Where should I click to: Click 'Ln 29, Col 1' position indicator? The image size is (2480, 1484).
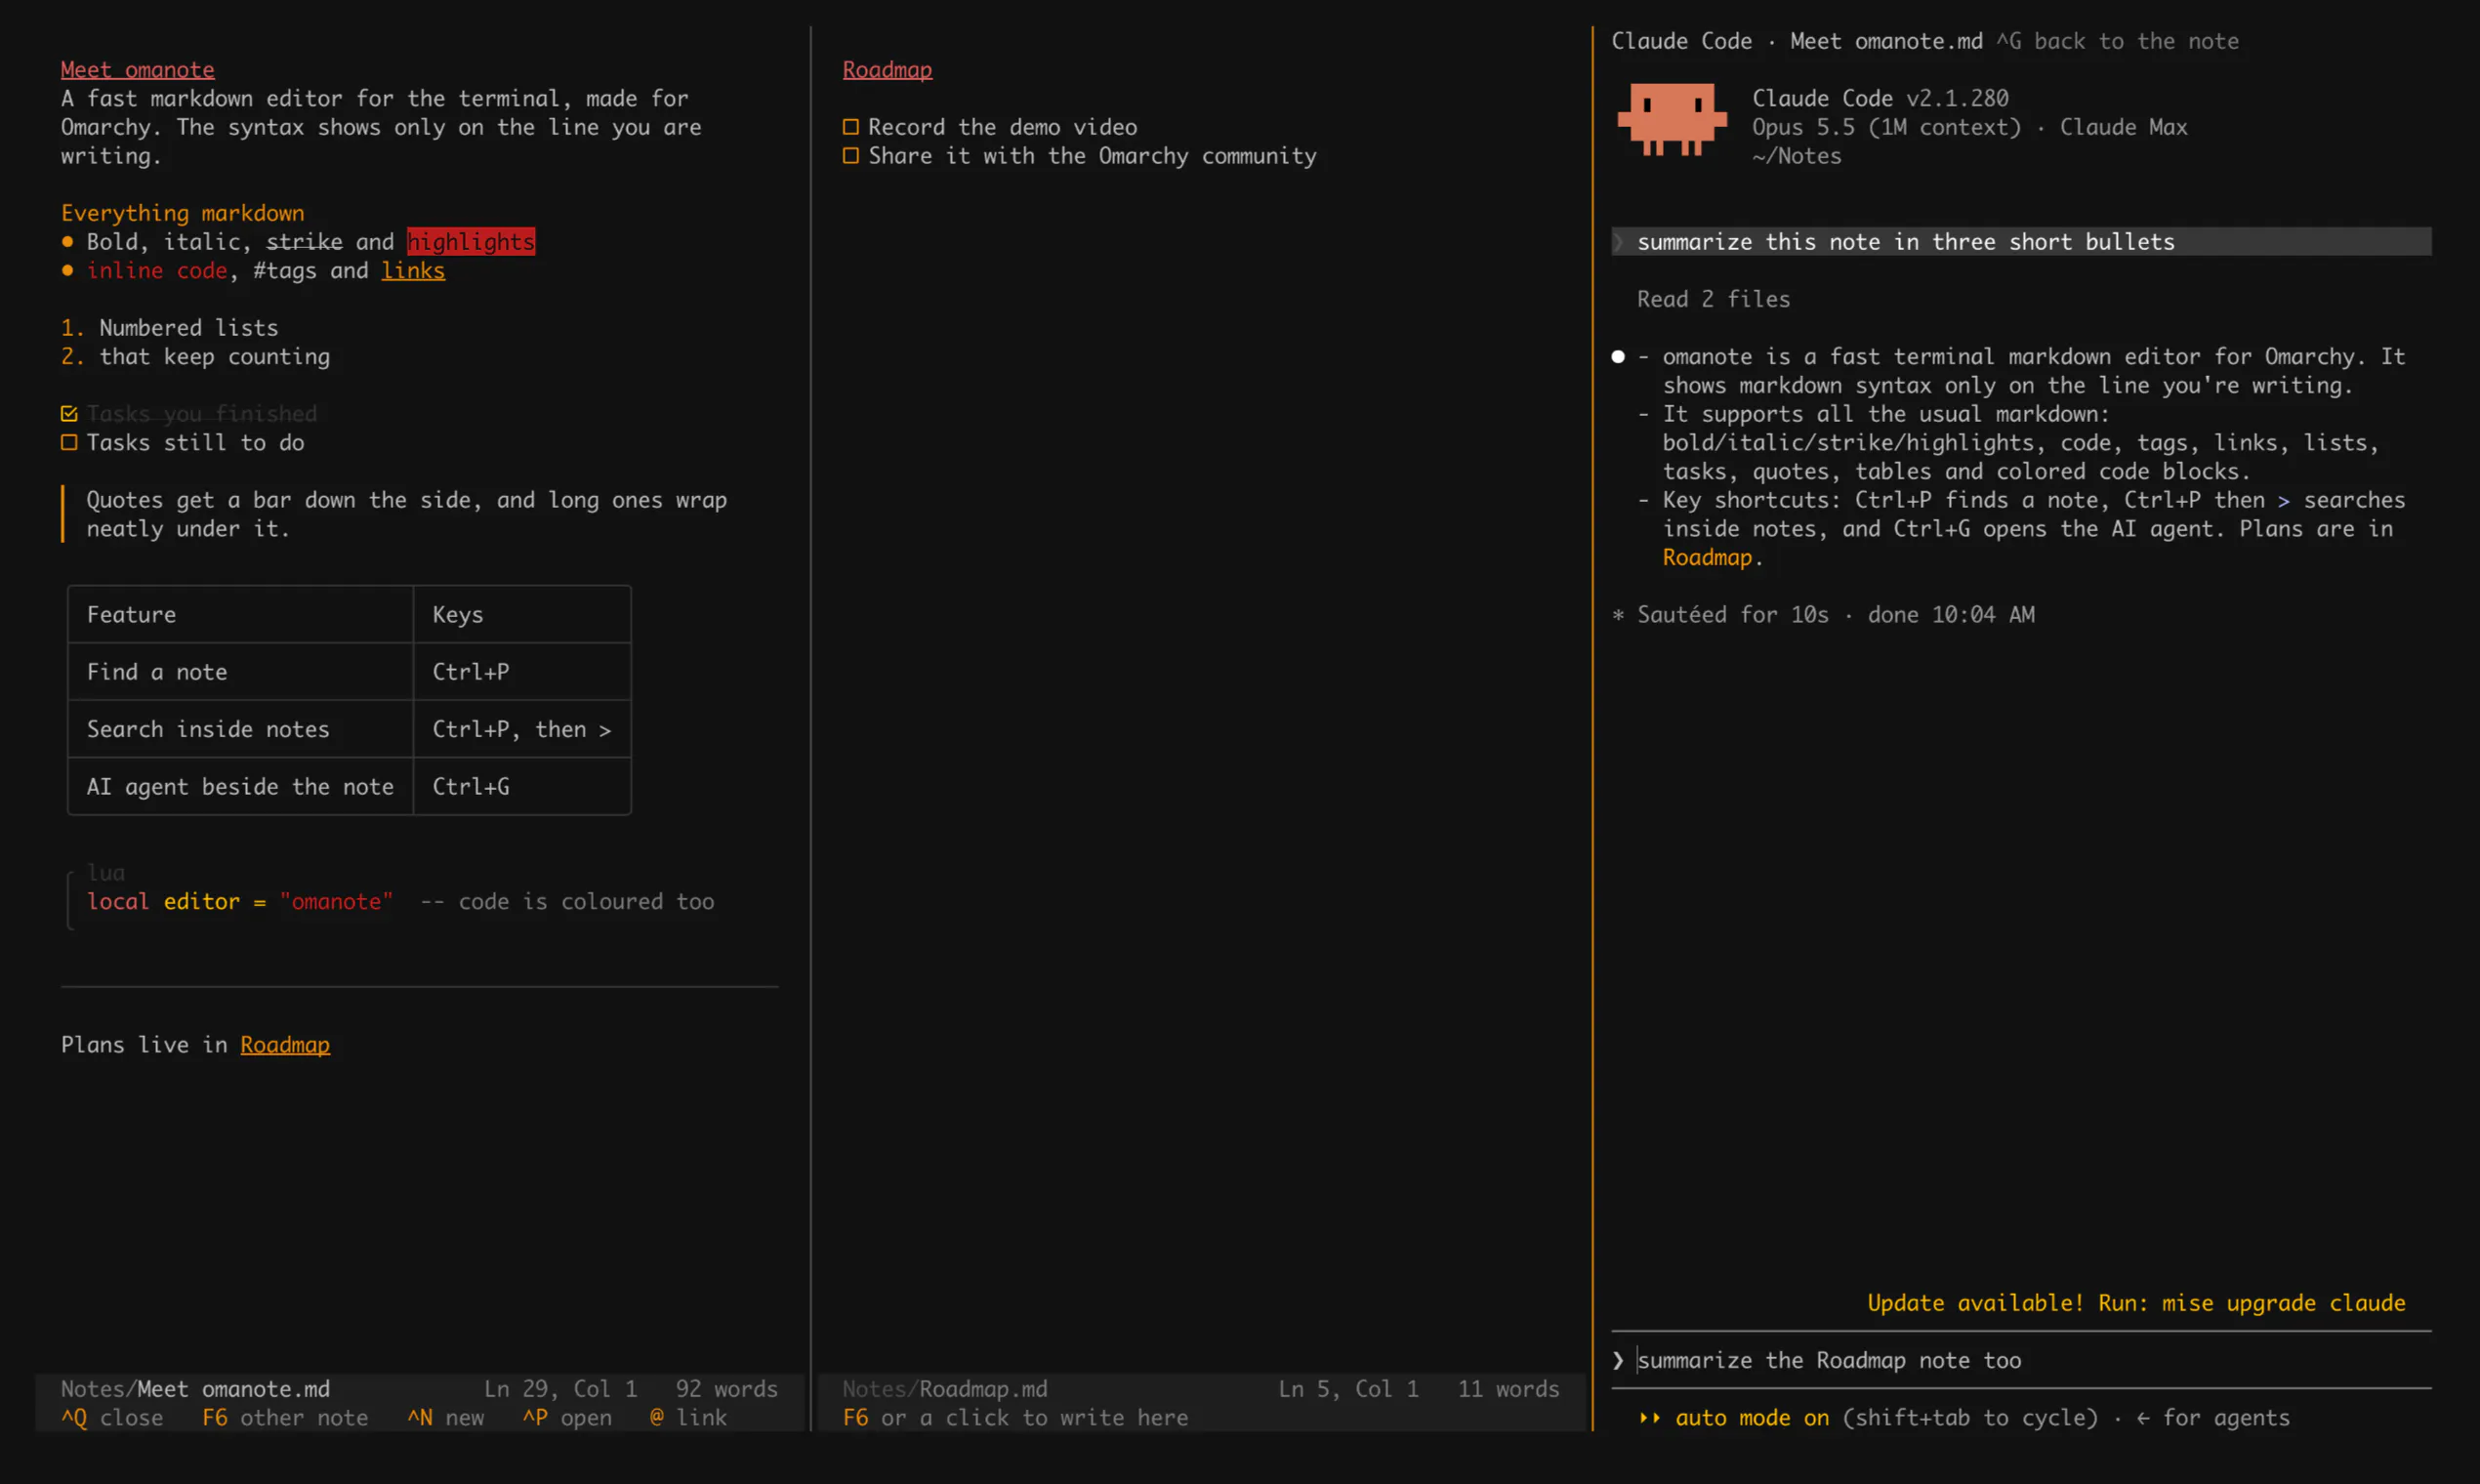point(561,1388)
